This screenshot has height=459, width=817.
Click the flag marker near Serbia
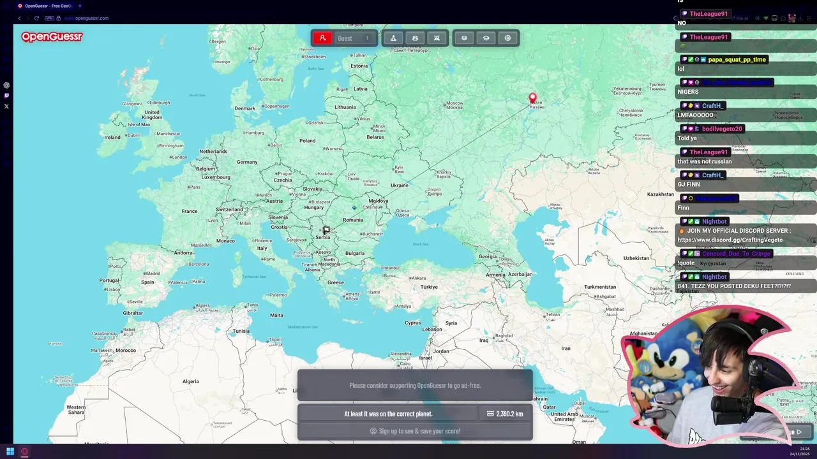(326, 230)
